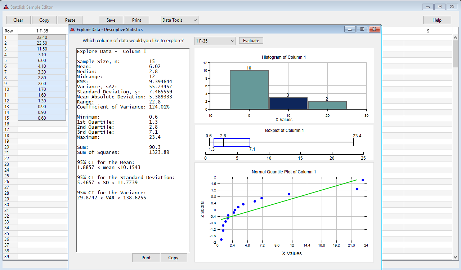Click the dark blue histogram bar labeled 3
This screenshot has height=270, width=461.
[x=288, y=103]
